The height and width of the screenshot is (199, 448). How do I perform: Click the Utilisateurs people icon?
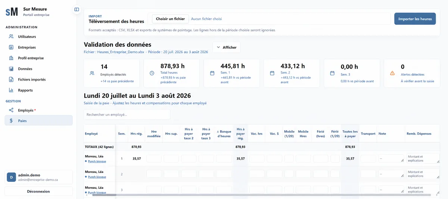point(11,37)
